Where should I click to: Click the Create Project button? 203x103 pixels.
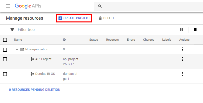coord(74,18)
